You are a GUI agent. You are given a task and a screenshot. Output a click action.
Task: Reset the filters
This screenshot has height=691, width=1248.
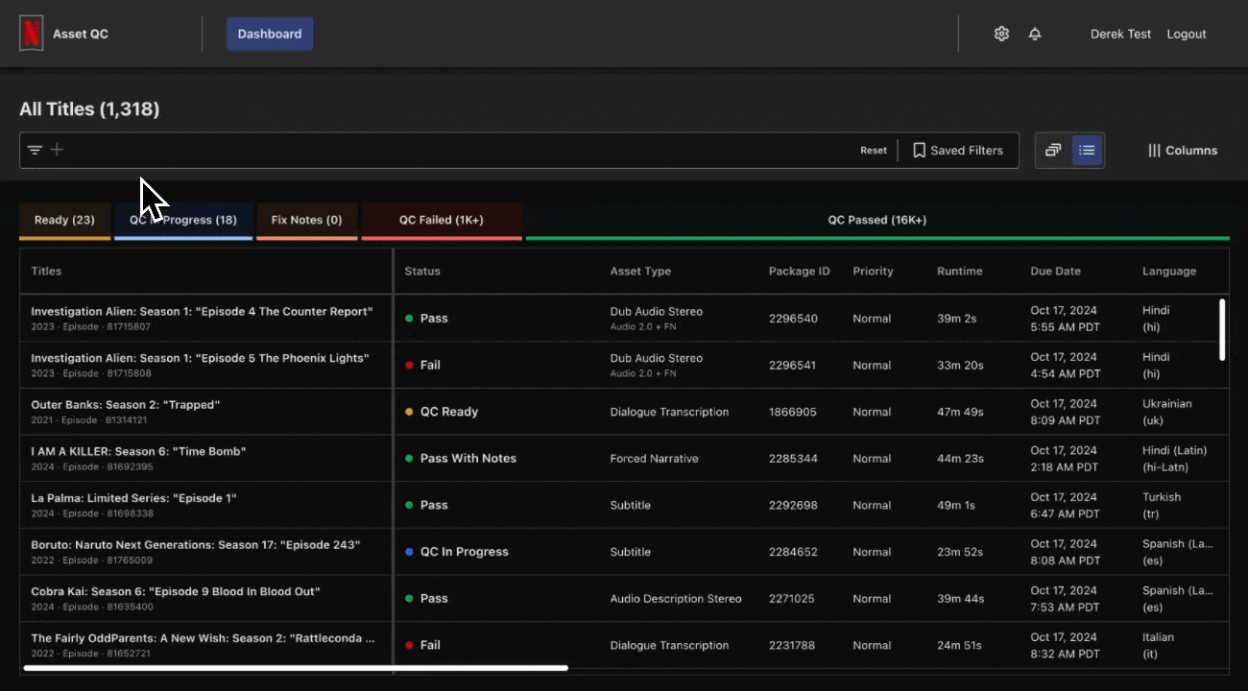click(874, 150)
